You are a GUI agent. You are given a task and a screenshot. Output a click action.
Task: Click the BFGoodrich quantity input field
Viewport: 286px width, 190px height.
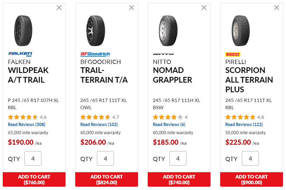click(105, 159)
